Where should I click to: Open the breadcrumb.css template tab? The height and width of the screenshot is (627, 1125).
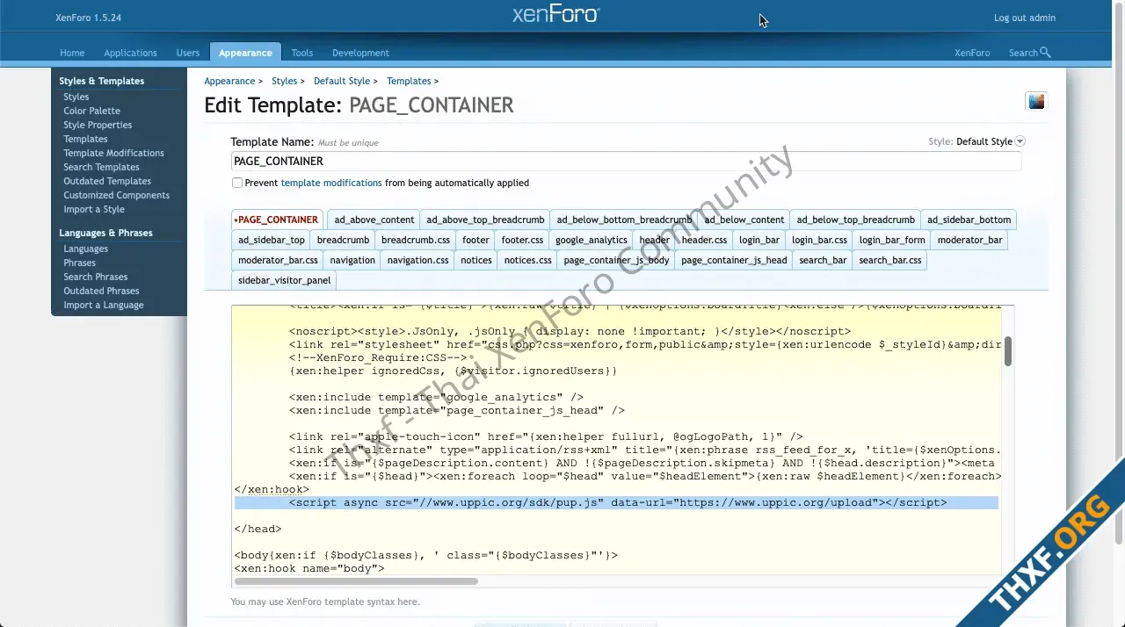click(416, 240)
